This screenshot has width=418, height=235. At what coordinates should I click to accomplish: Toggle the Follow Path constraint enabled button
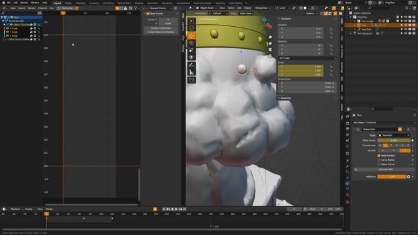pyautogui.click(x=400, y=129)
